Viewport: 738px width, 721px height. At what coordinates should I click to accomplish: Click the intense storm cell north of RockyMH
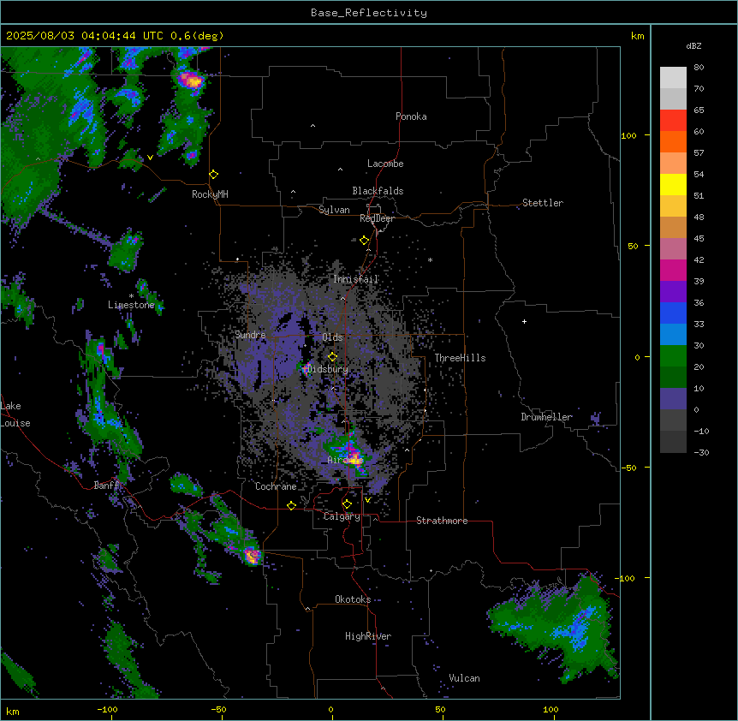tap(191, 80)
